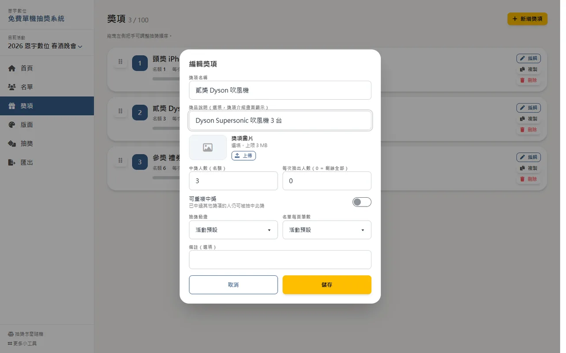Viewport: 566px width, 353px height.
Task: Click 複製 on the 參獎 row
Action: coord(528,168)
